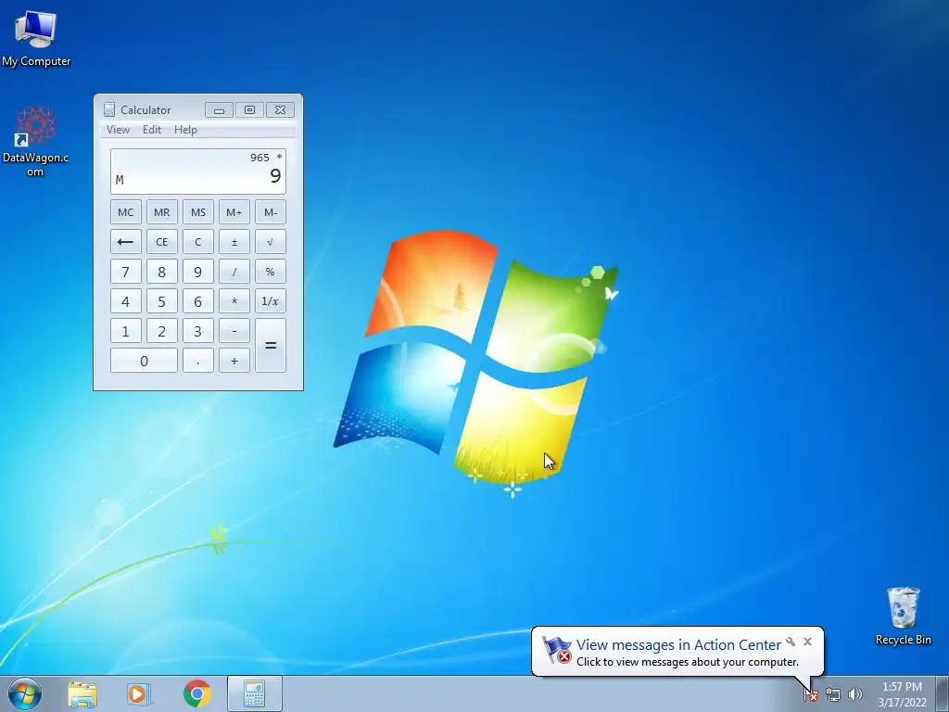Click digit 9 on the Calculator keypad
949x712 pixels.
(x=198, y=272)
